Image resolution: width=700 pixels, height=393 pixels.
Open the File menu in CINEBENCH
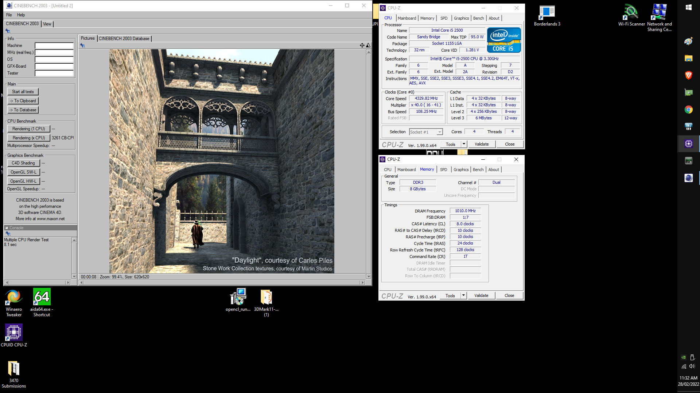9,15
